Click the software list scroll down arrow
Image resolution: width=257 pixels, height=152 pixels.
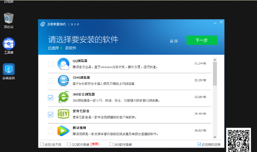[x=215, y=137]
